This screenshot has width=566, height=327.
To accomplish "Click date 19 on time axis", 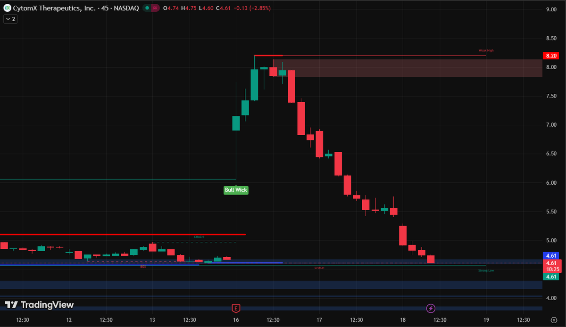I will tap(486, 320).
